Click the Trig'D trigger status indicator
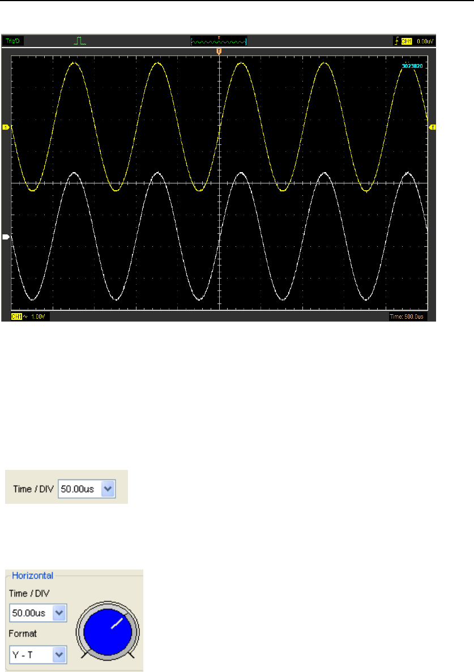The image size is (474, 672). click(13, 41)
